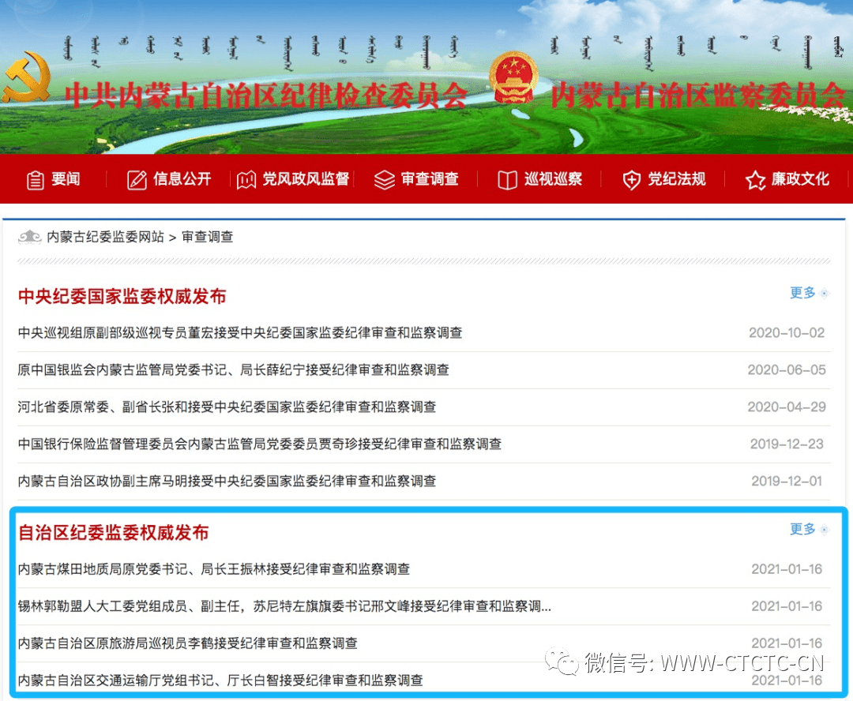
Task: Open the 李鹤 原旅游局巡视员 article
Action: coord(188,643)
